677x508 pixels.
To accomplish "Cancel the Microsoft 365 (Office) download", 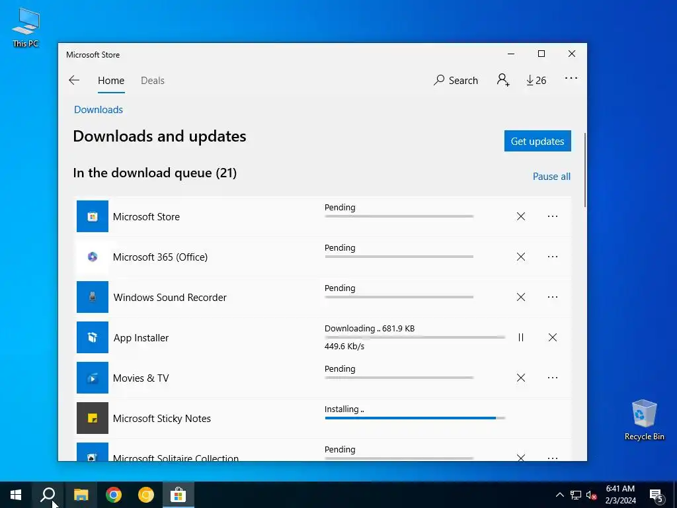I will coord(521,257).
